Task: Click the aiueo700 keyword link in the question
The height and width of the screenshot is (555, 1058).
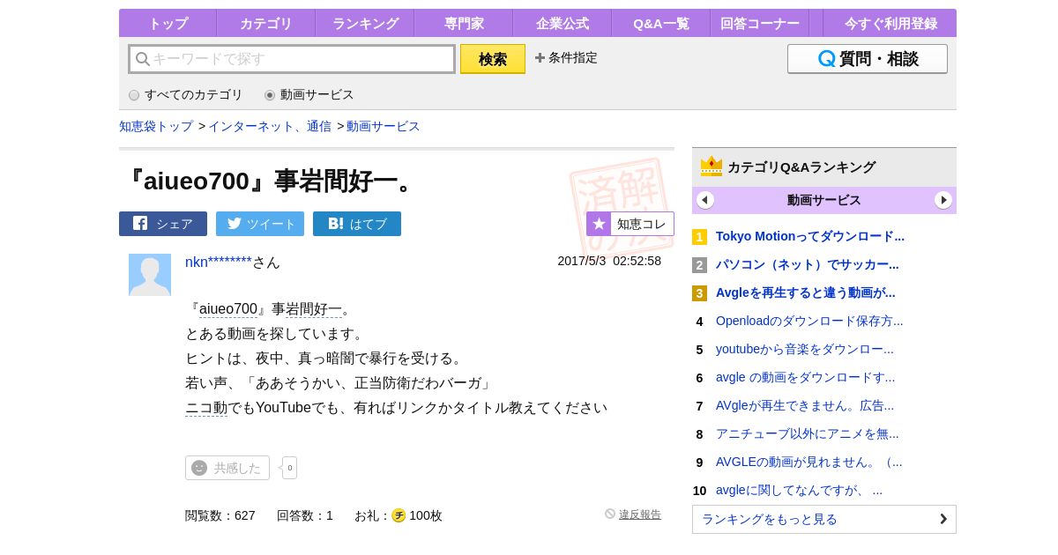Action: coord(228,309)
